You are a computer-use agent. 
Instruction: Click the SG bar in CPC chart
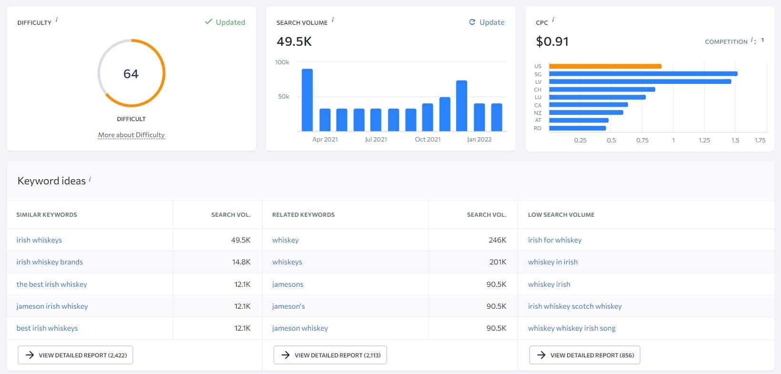[x=643, y=74]
